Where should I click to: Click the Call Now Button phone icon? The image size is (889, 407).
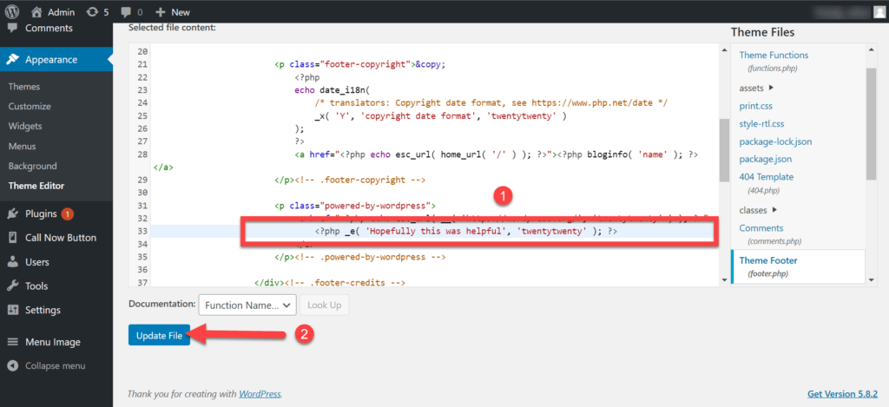tap(12, 238)
